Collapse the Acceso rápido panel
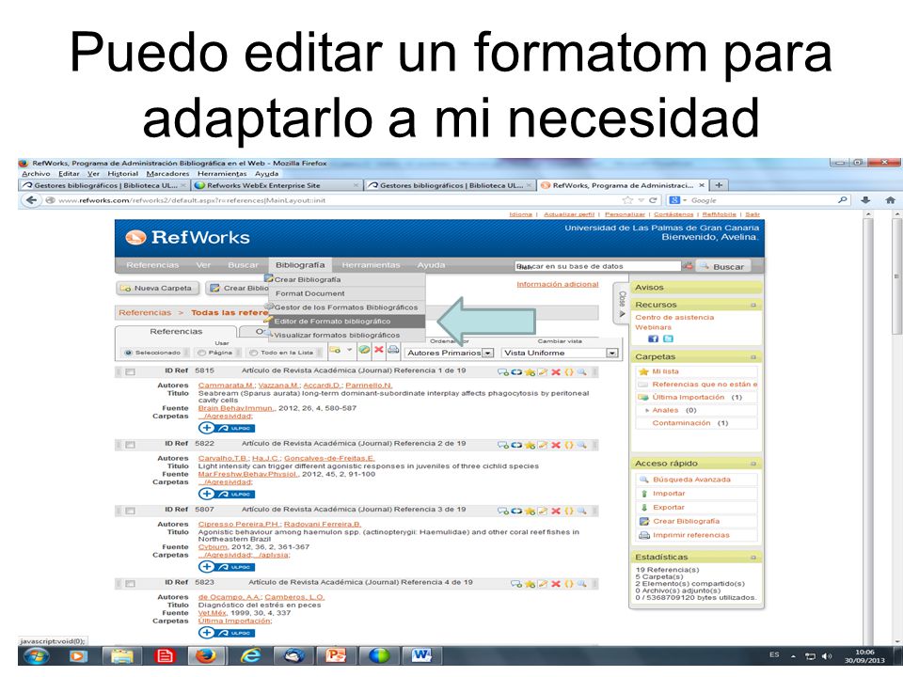 coord(753,464)
